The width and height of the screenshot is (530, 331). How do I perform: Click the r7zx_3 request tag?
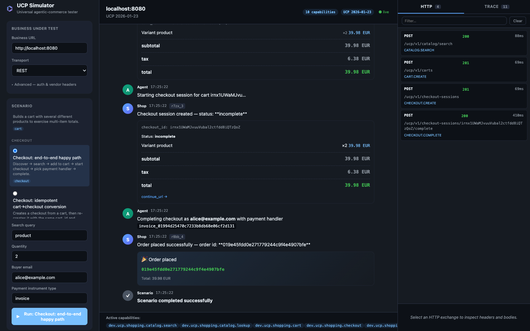[x=177, y=106]
